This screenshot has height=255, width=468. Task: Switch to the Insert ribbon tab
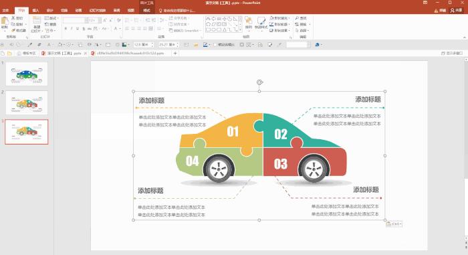35,11
